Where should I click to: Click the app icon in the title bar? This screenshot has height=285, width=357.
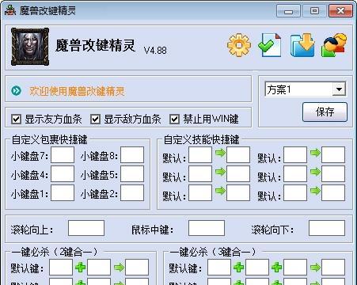10,10
